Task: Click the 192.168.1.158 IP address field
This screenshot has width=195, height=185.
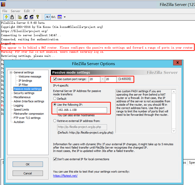Action: tap(82, 110)
